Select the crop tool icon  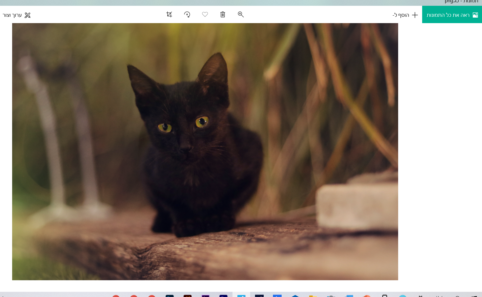pos(169,14)
